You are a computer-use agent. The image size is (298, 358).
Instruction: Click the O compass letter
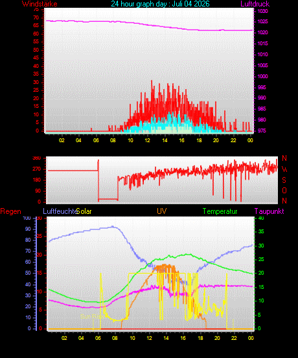[x=284, y=191]
